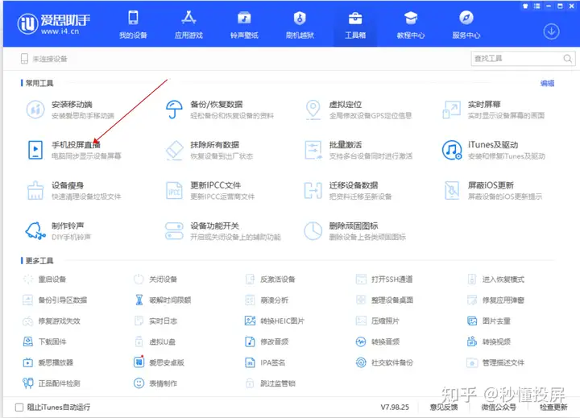
Task: Click 正品配件检测 icon
Action: click(27, 383)
